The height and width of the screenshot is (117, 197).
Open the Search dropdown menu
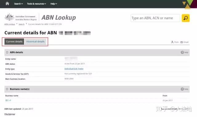point(18,4)
